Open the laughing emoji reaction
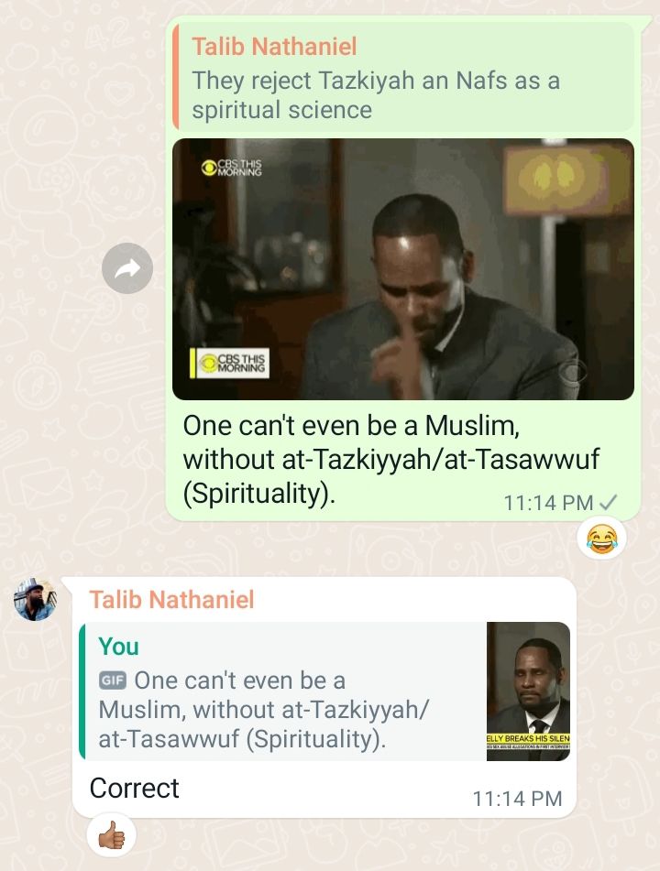Screen dimensions: 660x871 601,539
